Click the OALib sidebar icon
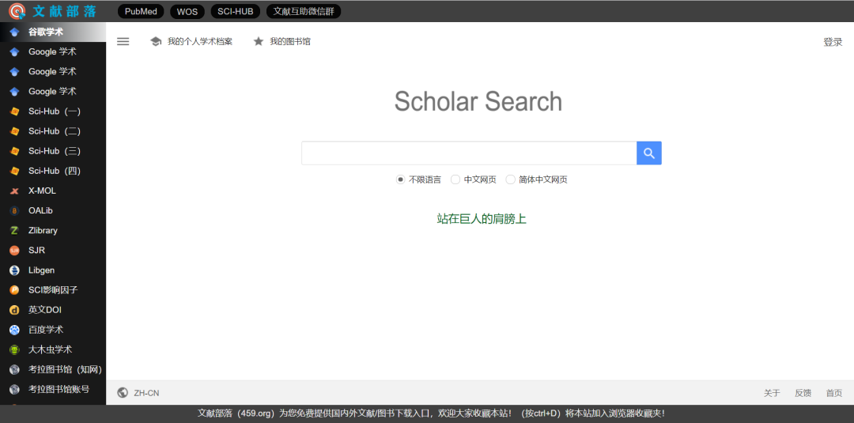Viewport: 854px width, 423px height. [15, 210]
